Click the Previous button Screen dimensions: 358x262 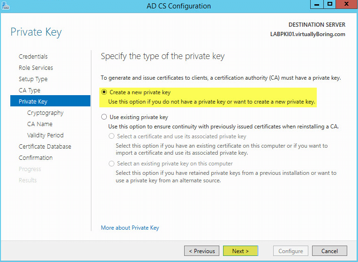pos(201,251)
